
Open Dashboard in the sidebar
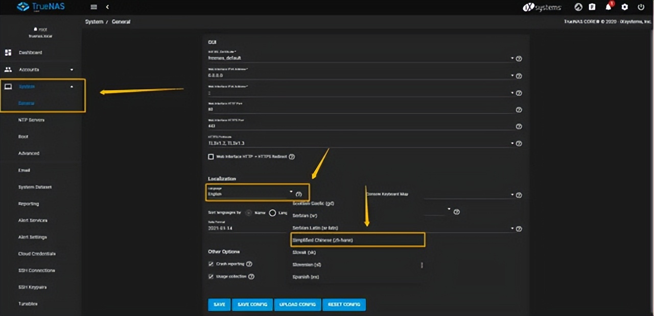point(30,52)
